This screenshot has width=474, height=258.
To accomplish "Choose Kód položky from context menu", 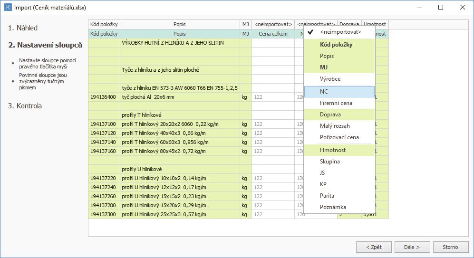I will [339, 45].
